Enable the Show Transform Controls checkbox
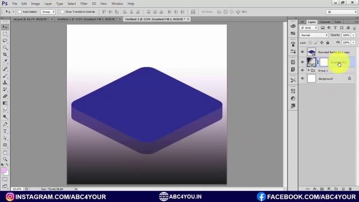Image resolution: width=359 pixels, height=202 pixels. (62, 12)
